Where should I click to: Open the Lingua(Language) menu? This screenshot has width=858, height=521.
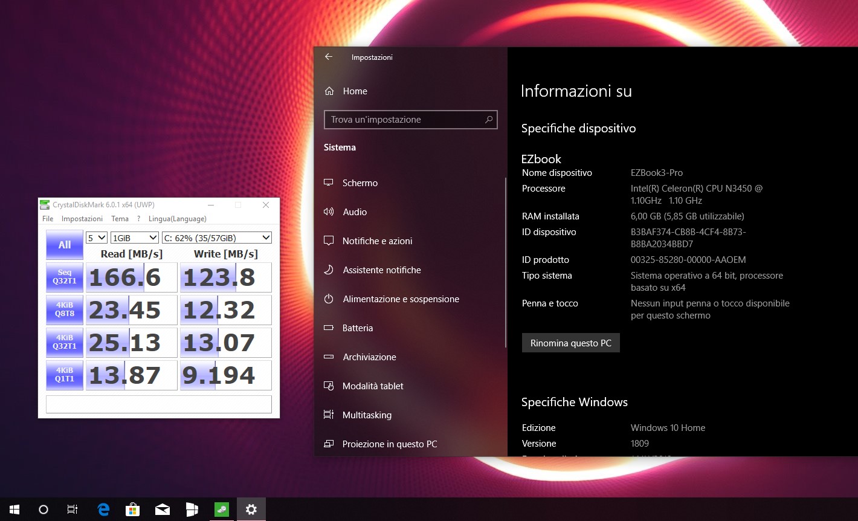(178, 219)
